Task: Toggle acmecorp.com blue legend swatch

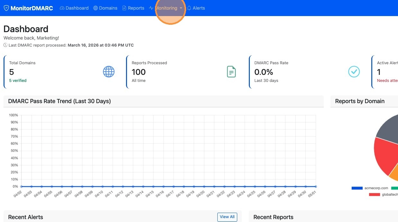Action: (x=357, y=188)
